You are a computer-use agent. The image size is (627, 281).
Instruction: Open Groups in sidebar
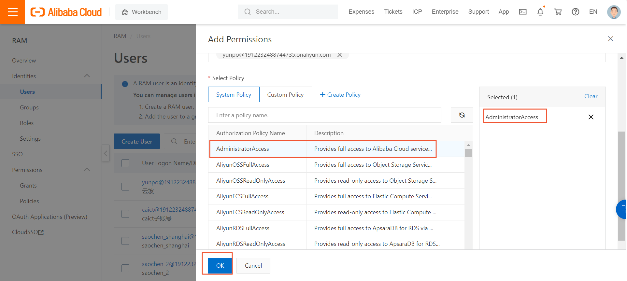point(29,107)
